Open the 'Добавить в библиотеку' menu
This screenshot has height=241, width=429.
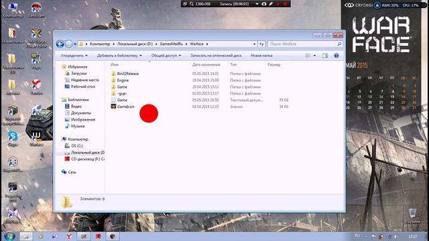point(119,56)
